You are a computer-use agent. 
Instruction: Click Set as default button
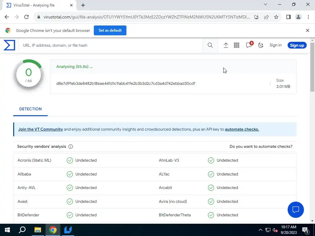[x=110, y=30]
